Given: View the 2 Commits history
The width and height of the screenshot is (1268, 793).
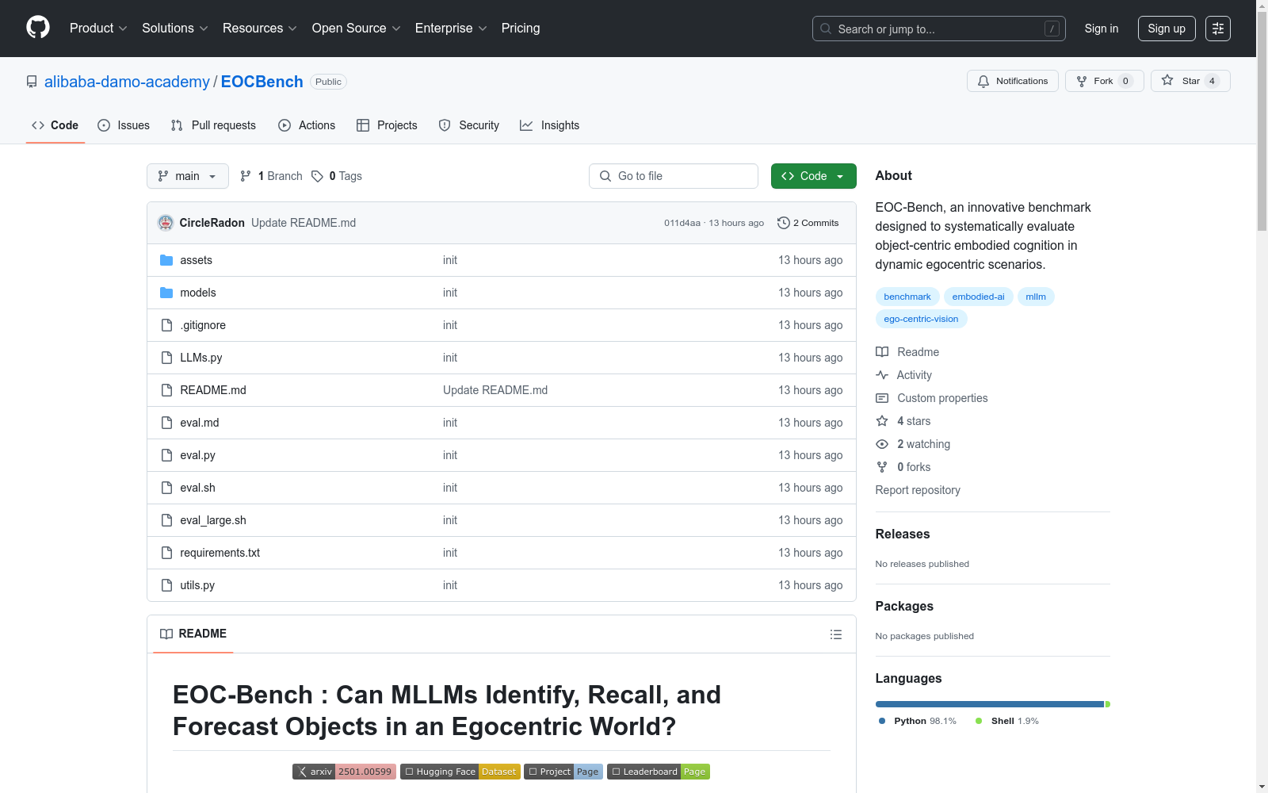Looking at the screenshot, I should 808,223.
